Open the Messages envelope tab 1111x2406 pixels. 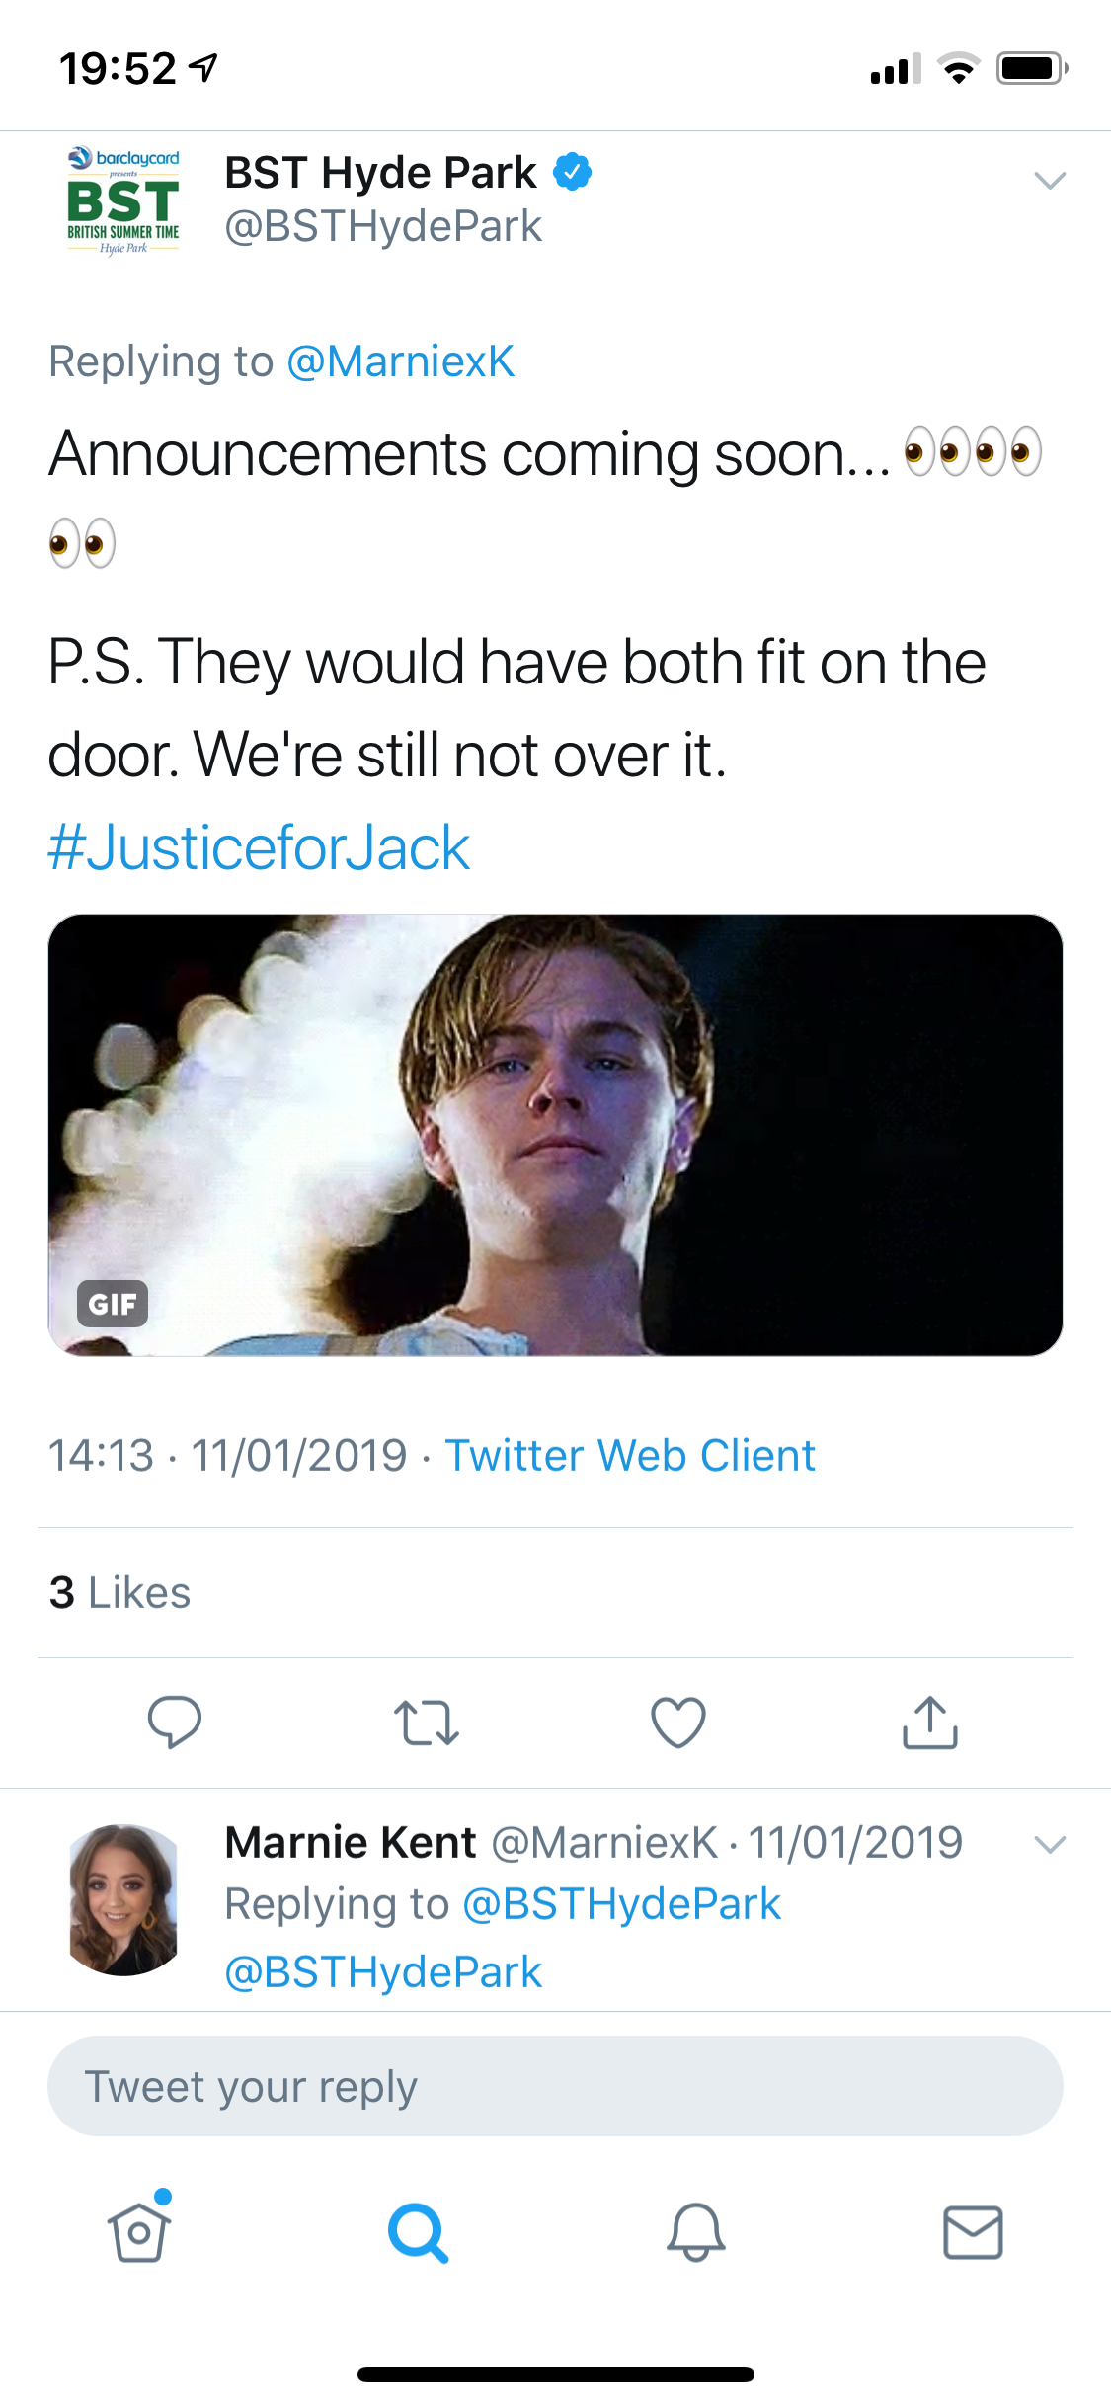973,2232
